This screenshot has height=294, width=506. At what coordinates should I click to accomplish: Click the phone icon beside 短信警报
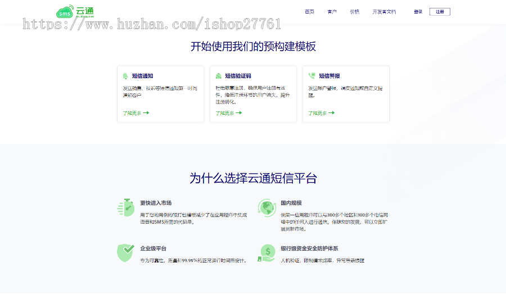coord(311,76)
